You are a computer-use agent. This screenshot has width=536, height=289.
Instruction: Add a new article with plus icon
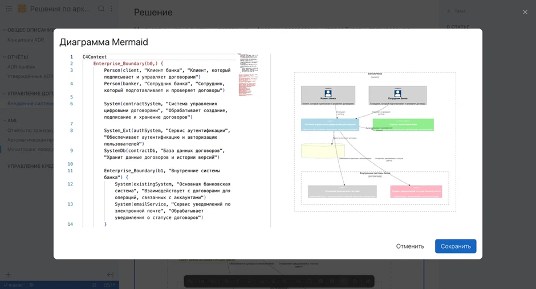[8, 274]
